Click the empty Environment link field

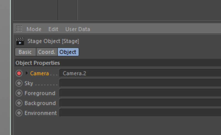pyautogui.click(x=140, y=113)
